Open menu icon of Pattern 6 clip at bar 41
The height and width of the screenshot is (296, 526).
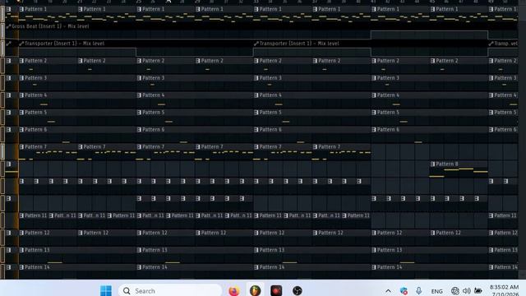(374, 130)
